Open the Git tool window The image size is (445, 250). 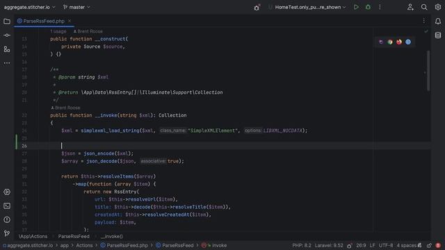tap(7, 233)
